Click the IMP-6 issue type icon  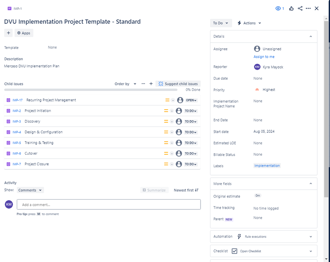(8, 153)
